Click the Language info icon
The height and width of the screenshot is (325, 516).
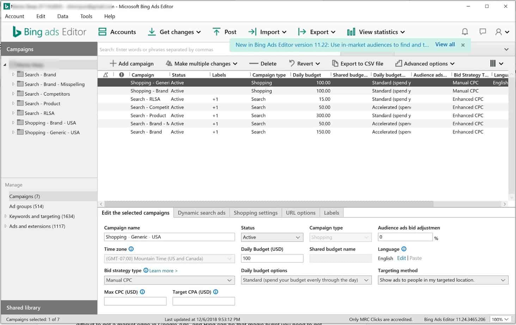(x=404, y=249)
